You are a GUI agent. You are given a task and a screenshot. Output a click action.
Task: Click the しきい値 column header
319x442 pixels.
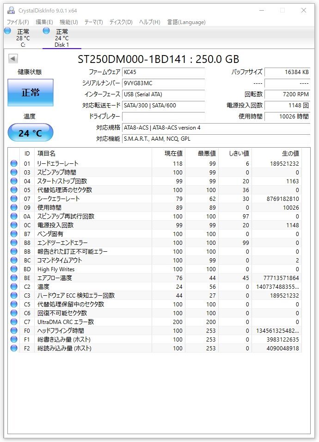coord(235,153)
